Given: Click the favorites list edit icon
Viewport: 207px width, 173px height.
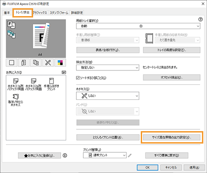Looking at the screenshot, I should point(64,72).
